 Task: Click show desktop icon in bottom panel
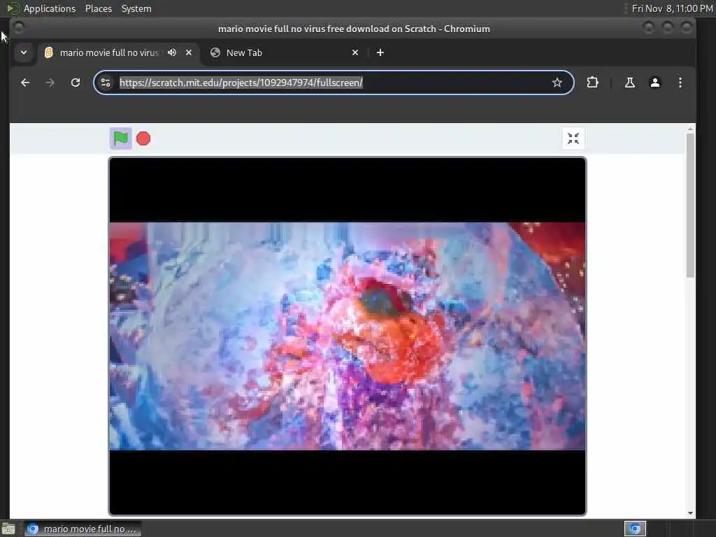coord(8,529)
